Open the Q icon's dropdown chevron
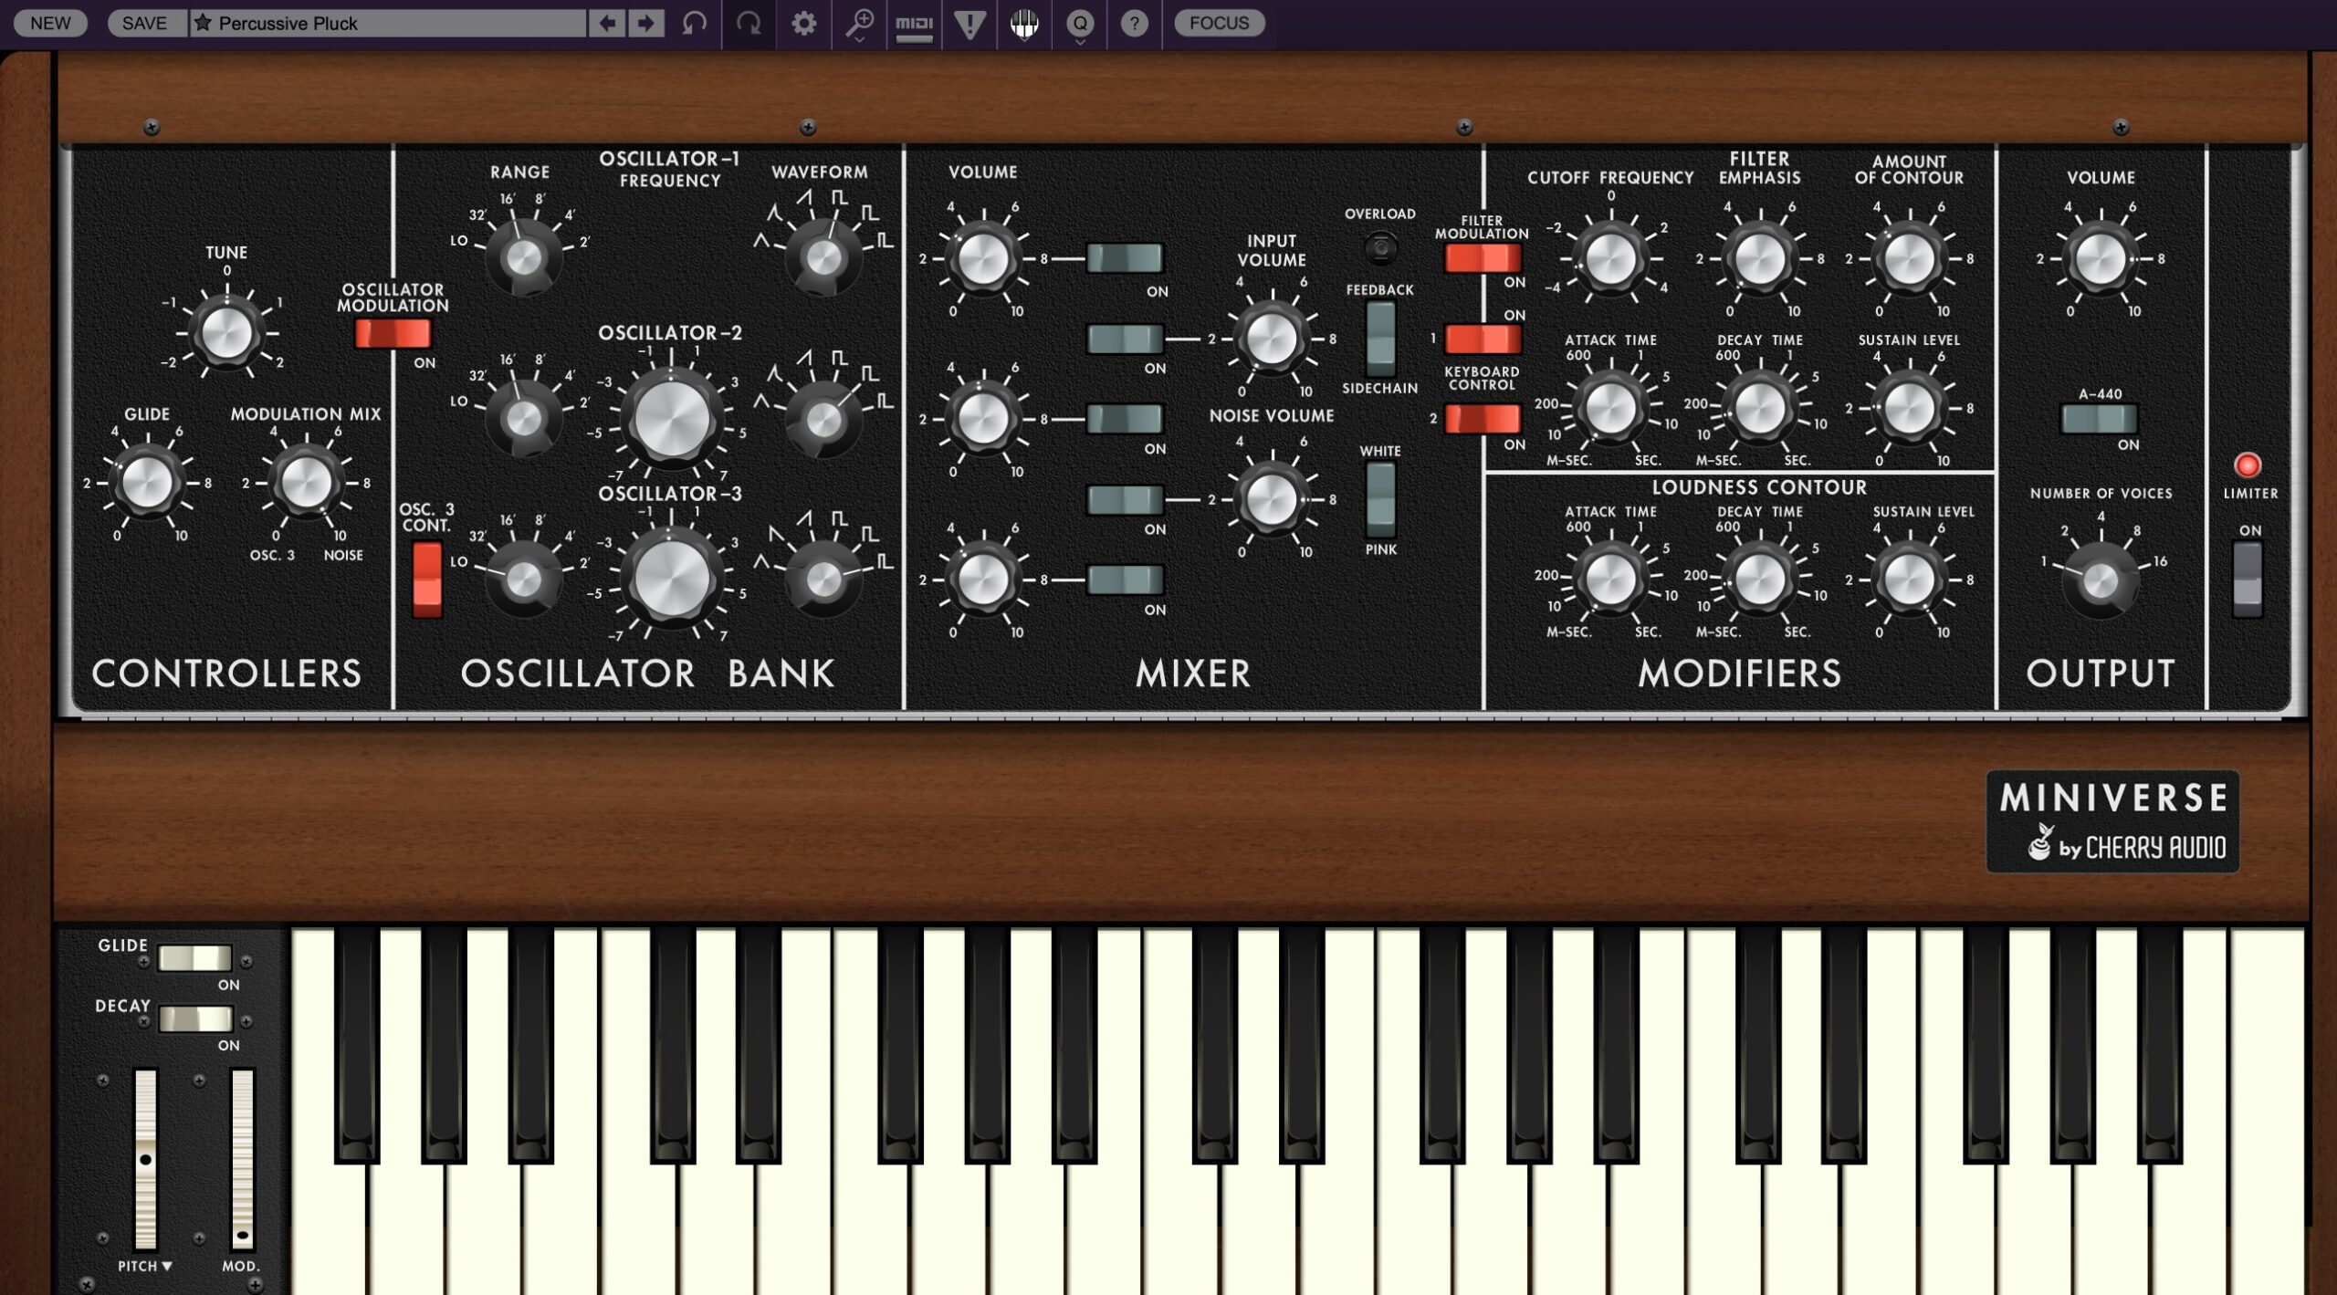 pyautogui.click(x=1079, y=41)
